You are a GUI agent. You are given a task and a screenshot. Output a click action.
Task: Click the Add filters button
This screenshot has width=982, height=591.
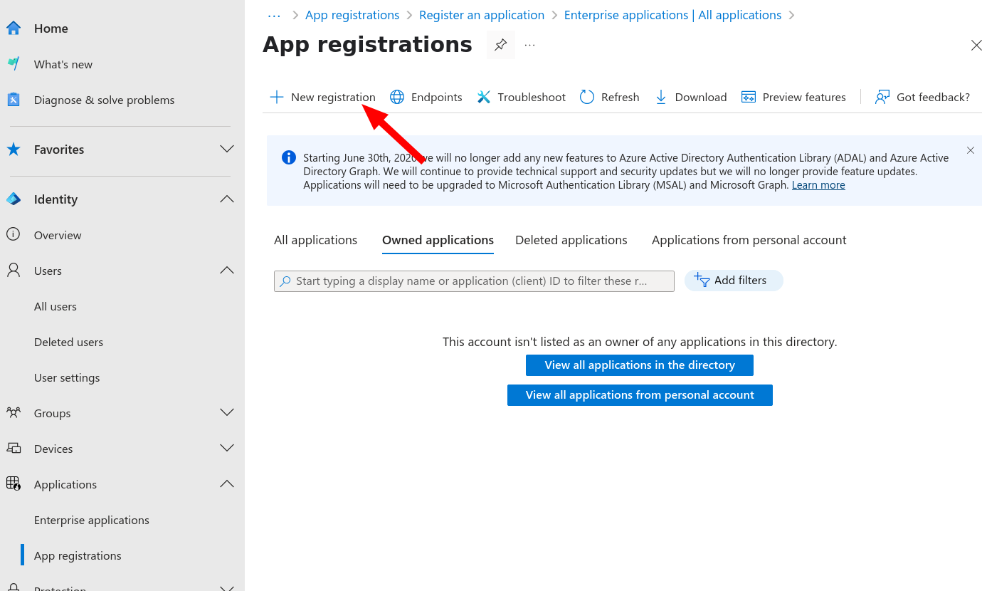tap(734, 281)
